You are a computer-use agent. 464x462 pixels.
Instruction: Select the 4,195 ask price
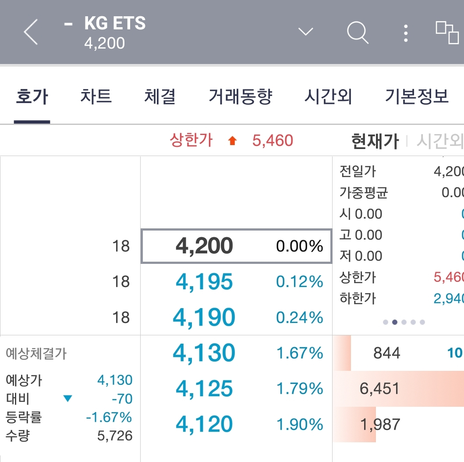tap(204, 281)
